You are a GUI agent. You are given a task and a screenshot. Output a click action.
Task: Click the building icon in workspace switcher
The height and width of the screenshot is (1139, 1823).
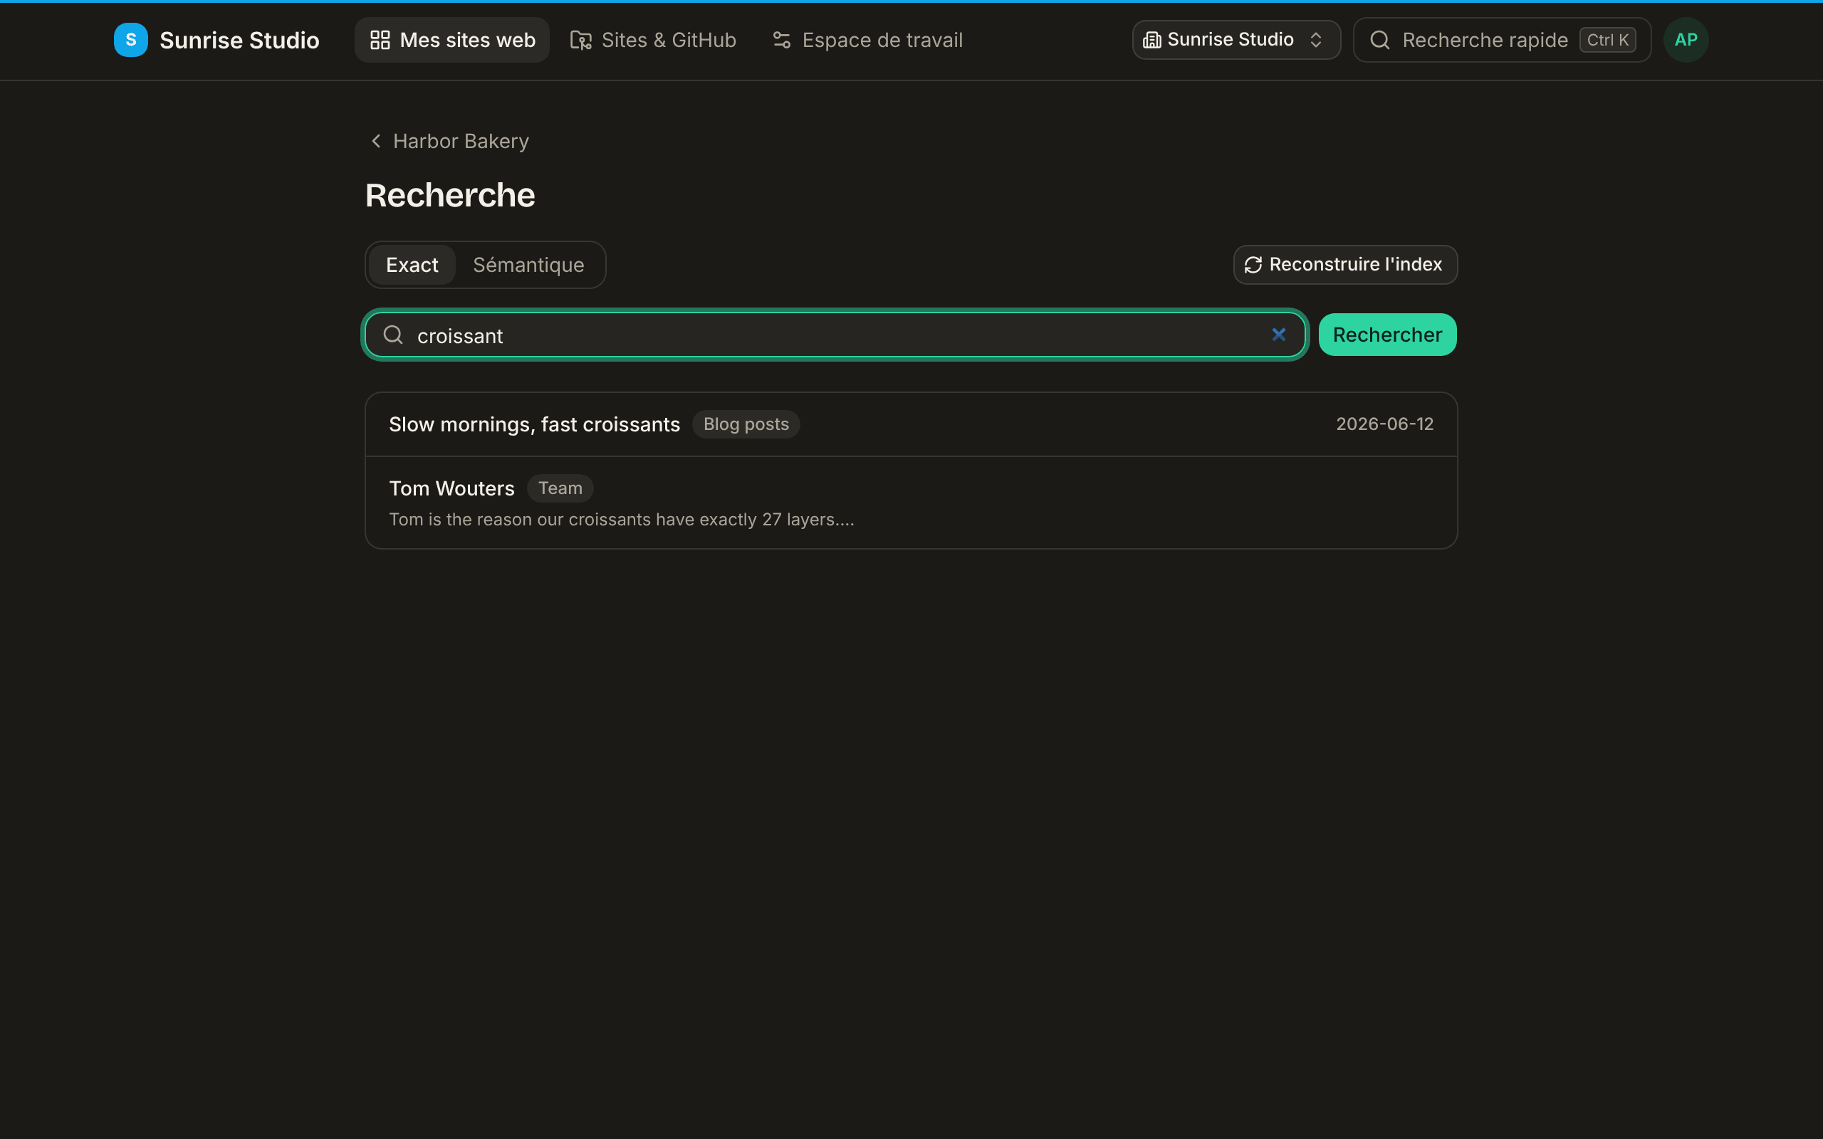1151,40
